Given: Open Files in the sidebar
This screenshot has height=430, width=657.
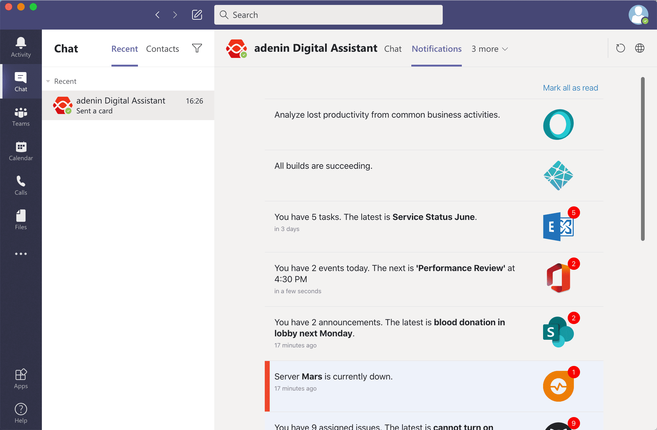Looking at the screenshot, I should point(21,220).
